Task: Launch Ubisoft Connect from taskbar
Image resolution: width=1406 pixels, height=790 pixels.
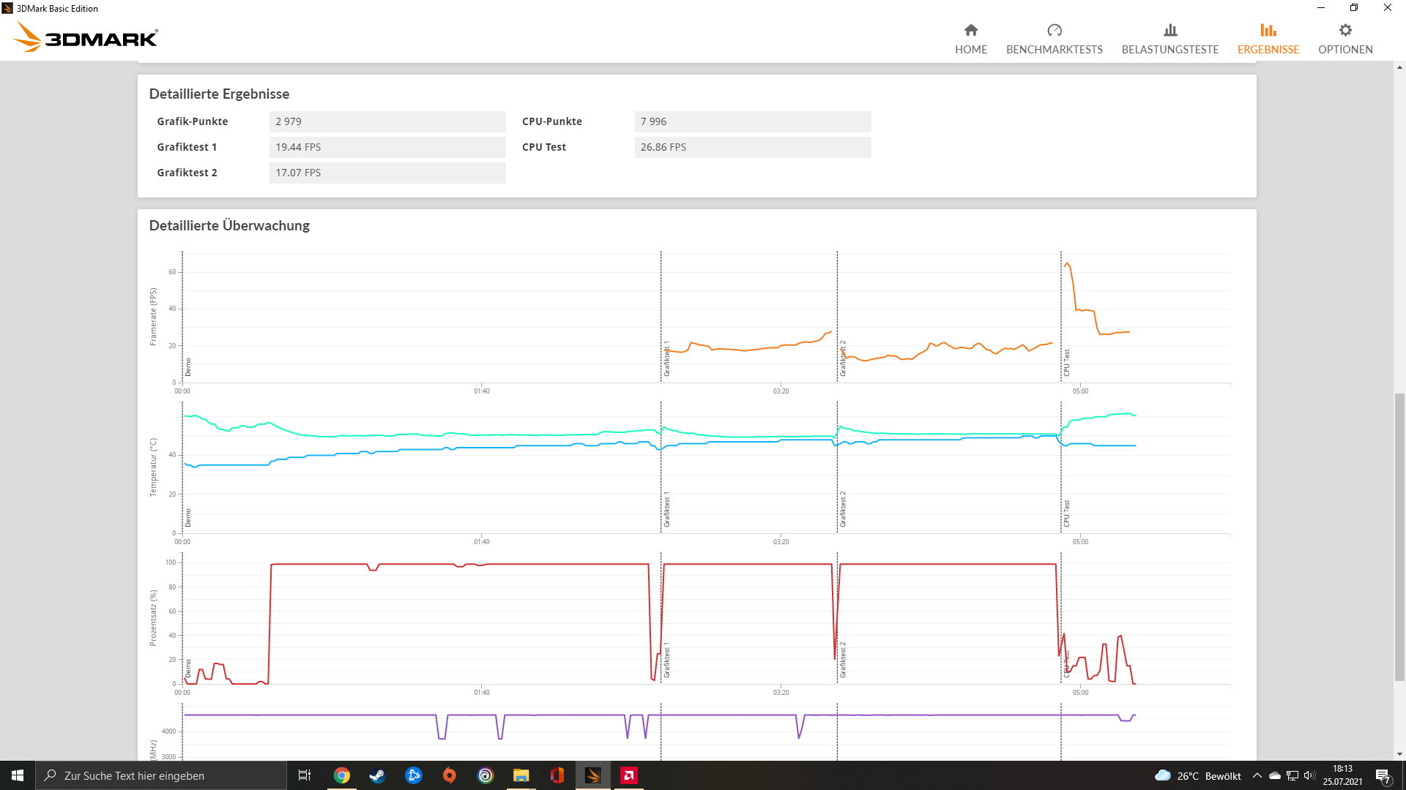Action: 486,775
